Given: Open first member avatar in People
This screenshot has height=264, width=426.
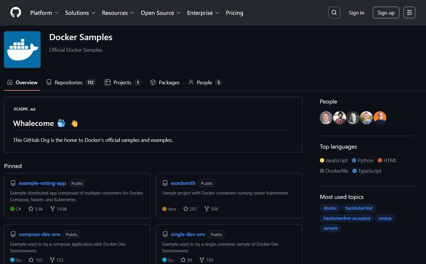Looking at the screenshot, I should 326,118.
